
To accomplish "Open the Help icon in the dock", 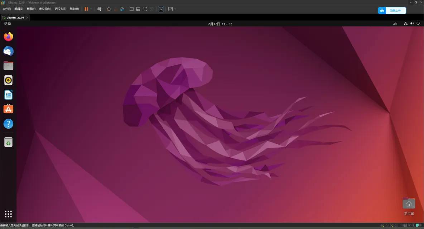I will (x=8, y=124).
